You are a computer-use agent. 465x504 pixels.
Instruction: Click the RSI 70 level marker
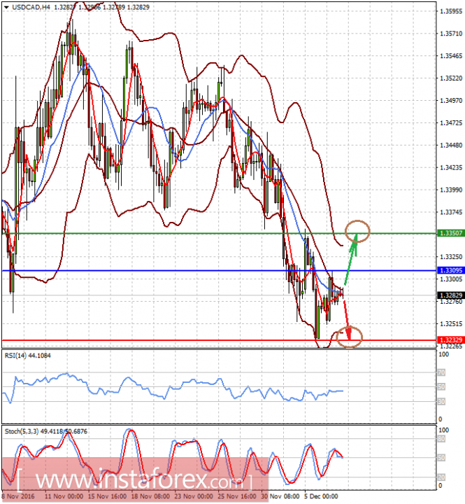coord(441,373)
